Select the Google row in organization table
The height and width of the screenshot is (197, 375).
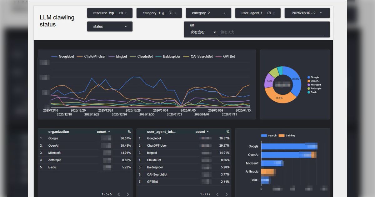click(85, 139)
